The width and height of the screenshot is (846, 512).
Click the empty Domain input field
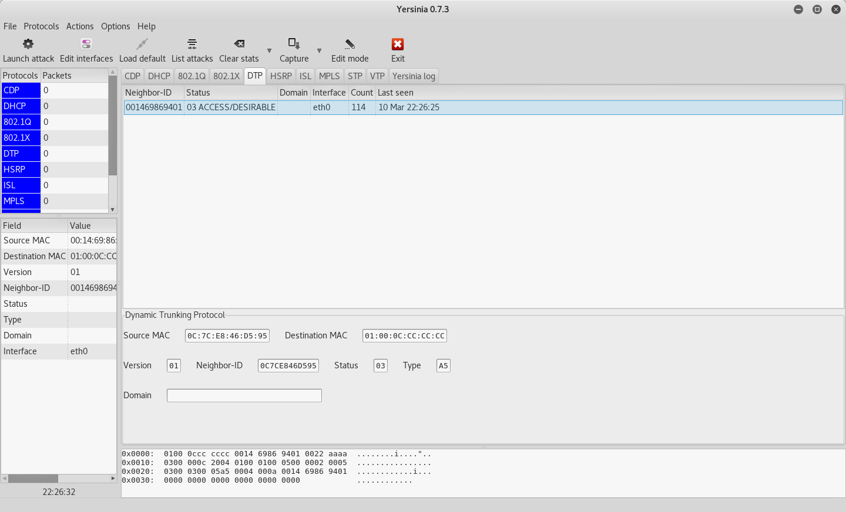point(244,396)
